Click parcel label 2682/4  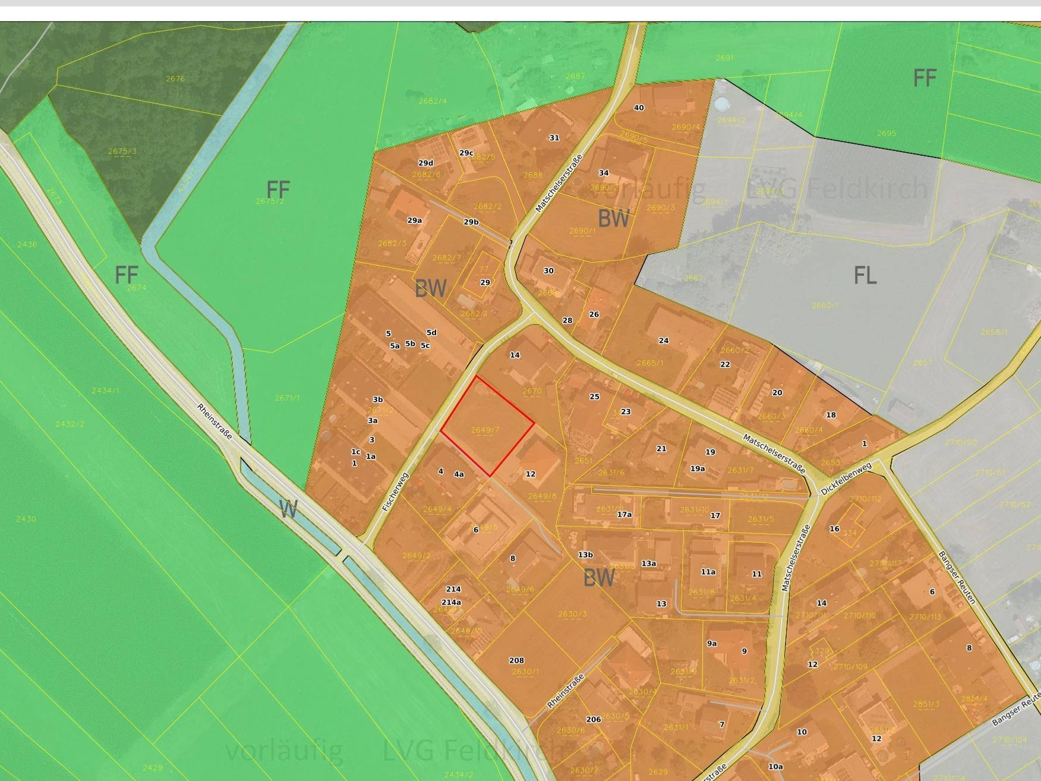click(433, 101)
